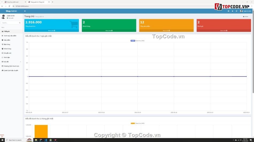254x142 pixels.
Task: Click the Sản phẩm product icon
Action: [x=2, y=40]
